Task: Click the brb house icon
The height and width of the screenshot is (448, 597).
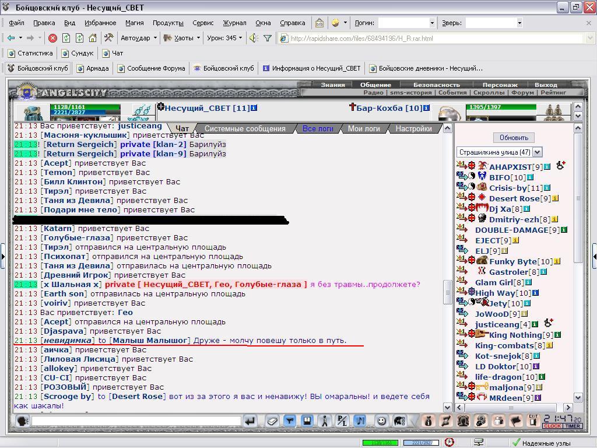Action: tap(319, 23)
